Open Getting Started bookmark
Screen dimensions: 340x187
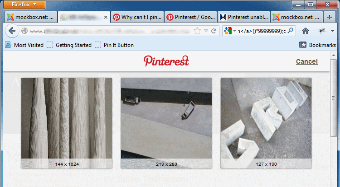tap(69, 45)
